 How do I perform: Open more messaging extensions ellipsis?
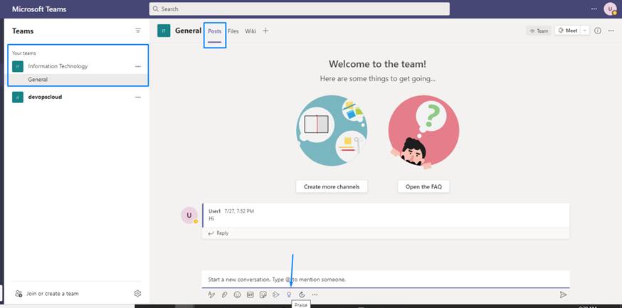coord(315,294)
